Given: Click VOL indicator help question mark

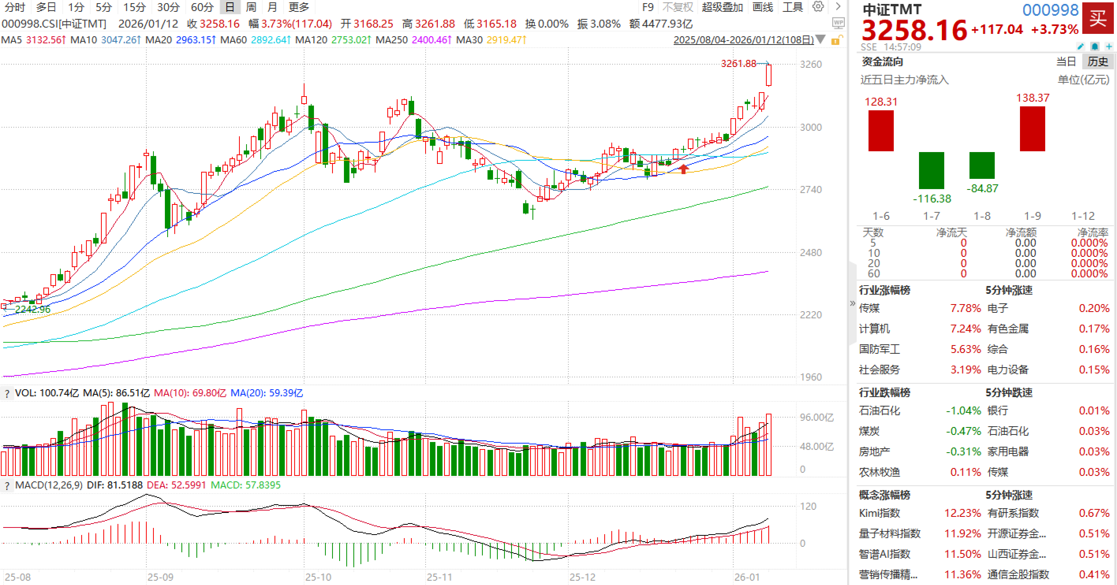Looking at the screenshot, I should [7, 394].
